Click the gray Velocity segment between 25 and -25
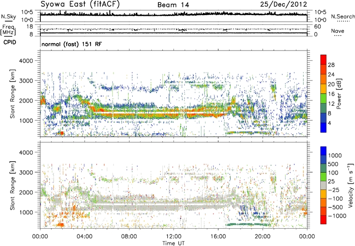The height and width of the screenshot is (246, 355). [323, 185]
